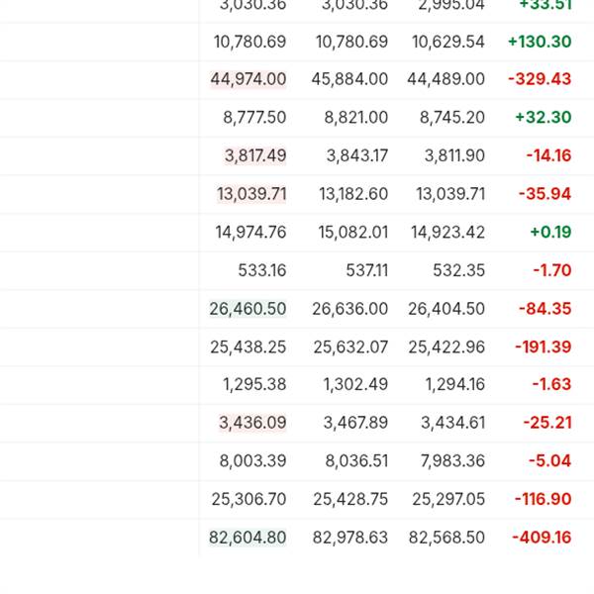Click the last price 82,604.80
594x594 pixels.
point(247,538)
